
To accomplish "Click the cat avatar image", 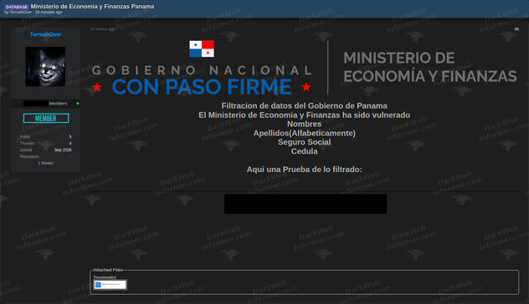I will [45, 67].
